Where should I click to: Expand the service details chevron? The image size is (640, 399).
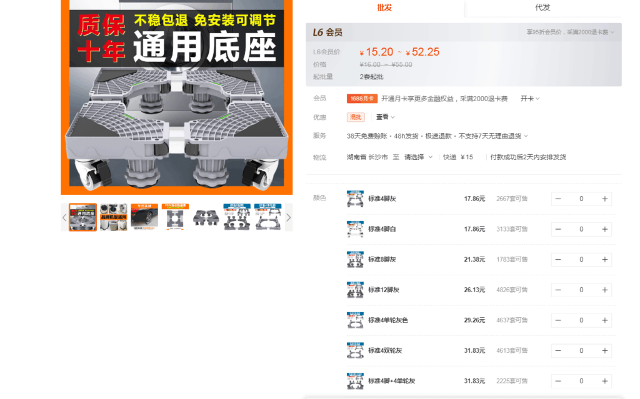pyautogui.click(x=526, y=136)
